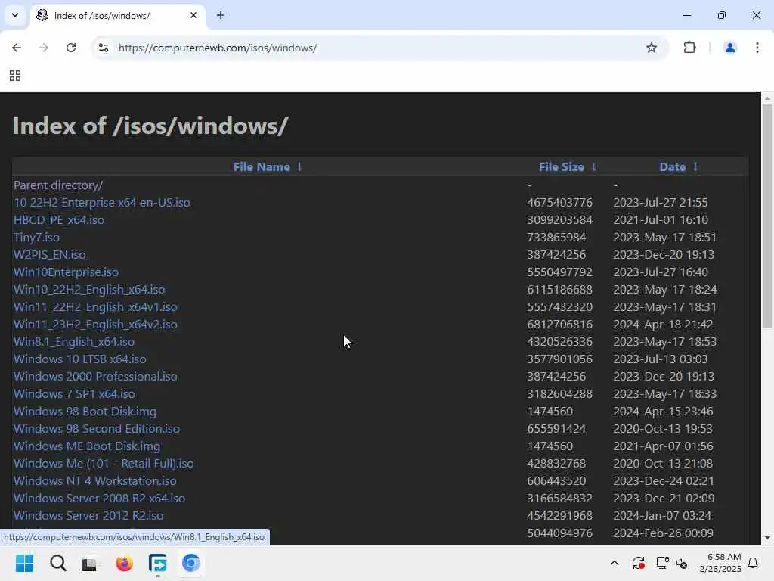The width and height of the screenshot is (774, 581).
Task: Download W2PIS_EN.iso
Action: (49, 254)
